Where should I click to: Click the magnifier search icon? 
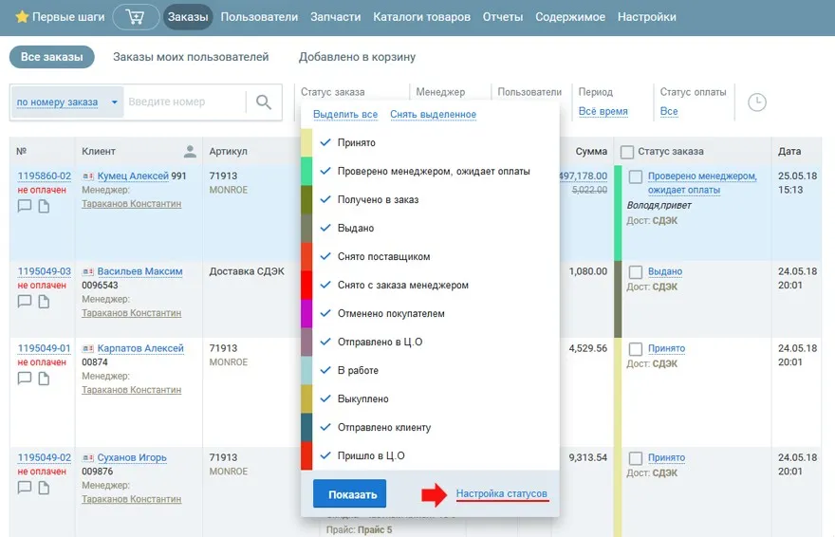click(x=264, y=102)
